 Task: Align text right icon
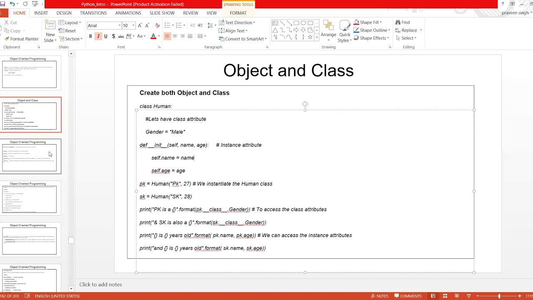[x=182, y=36]
